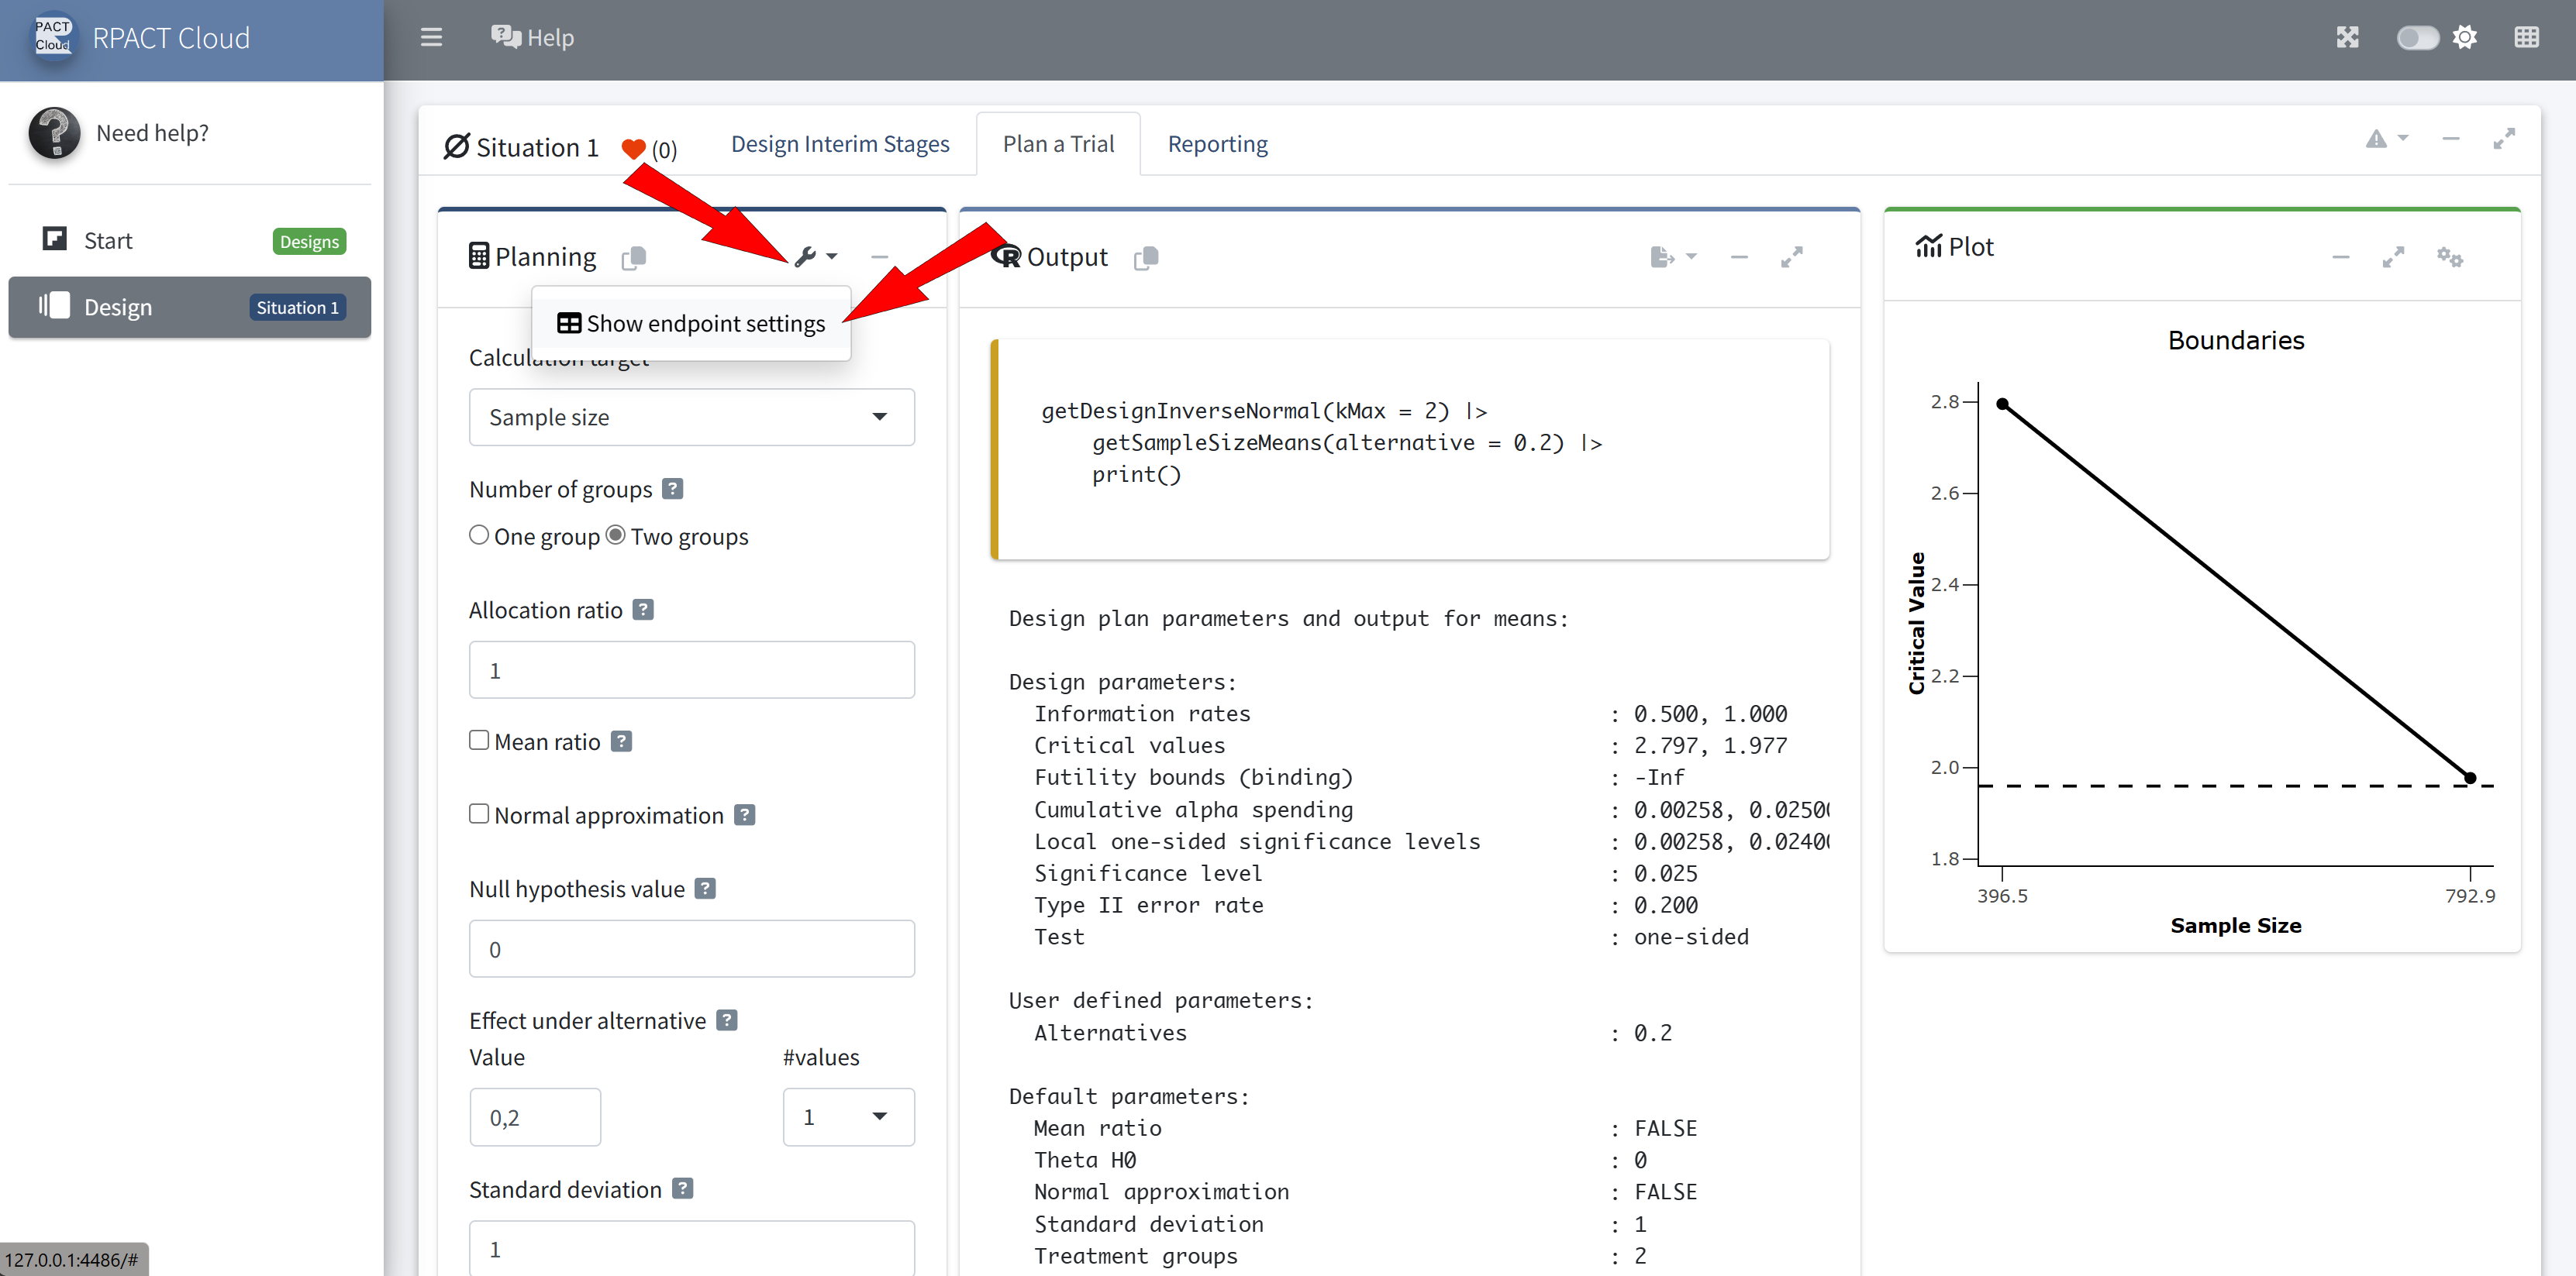The image size is (2576, 1276).
Task: Toggle the dark mode switch
Action: tap(2416, 38)
